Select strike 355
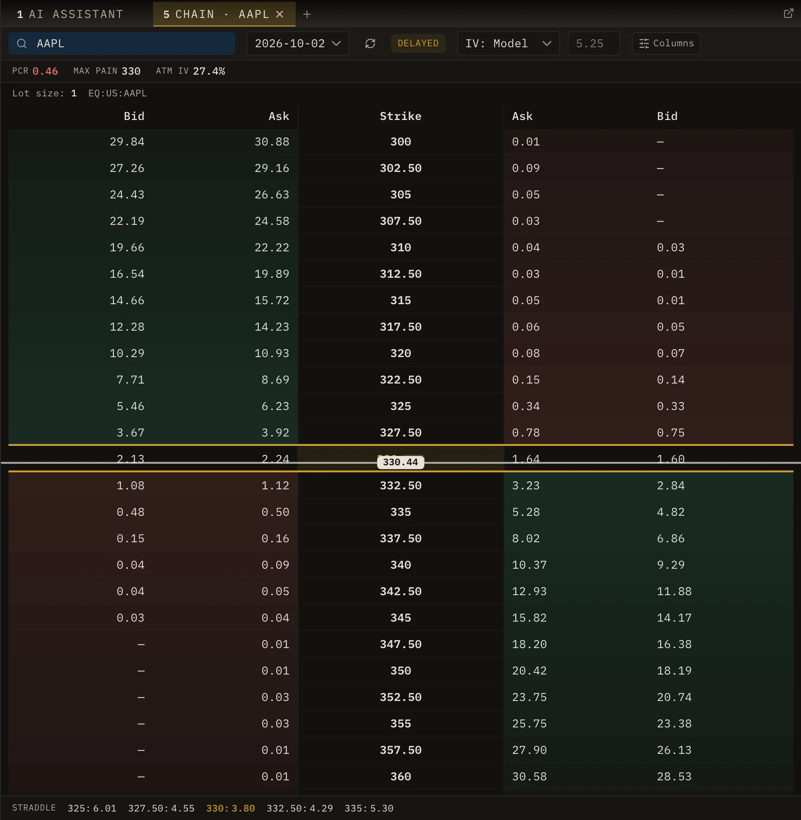801x820 pixels. point(400,724)
